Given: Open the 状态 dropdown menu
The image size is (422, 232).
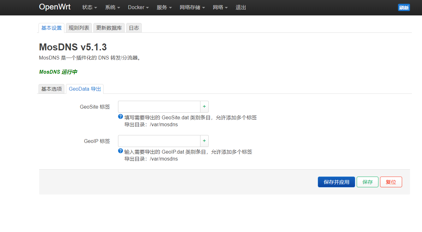Looking at the screenshot, I should [x=89, y=8].
